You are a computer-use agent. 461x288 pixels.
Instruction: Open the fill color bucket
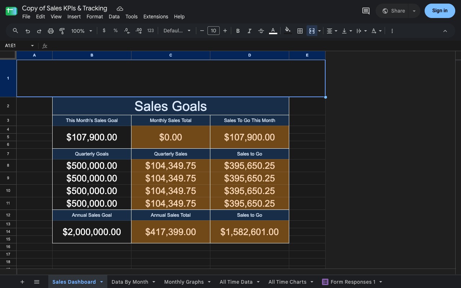[287, 31]
